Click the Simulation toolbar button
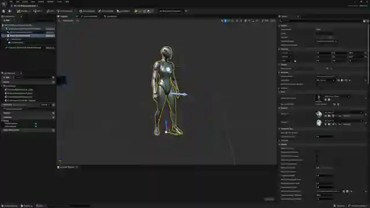This screenshot has width=370, height=208. 123,11
